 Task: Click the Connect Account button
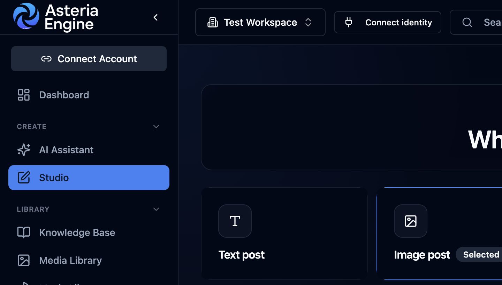[x=89, y=59]
